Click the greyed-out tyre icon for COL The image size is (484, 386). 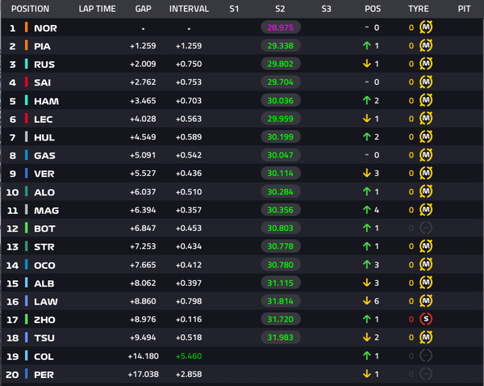click(x=426, y=355)
